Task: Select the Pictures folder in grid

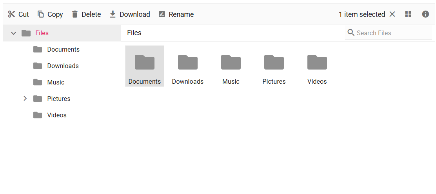Action: coord(274,66)
